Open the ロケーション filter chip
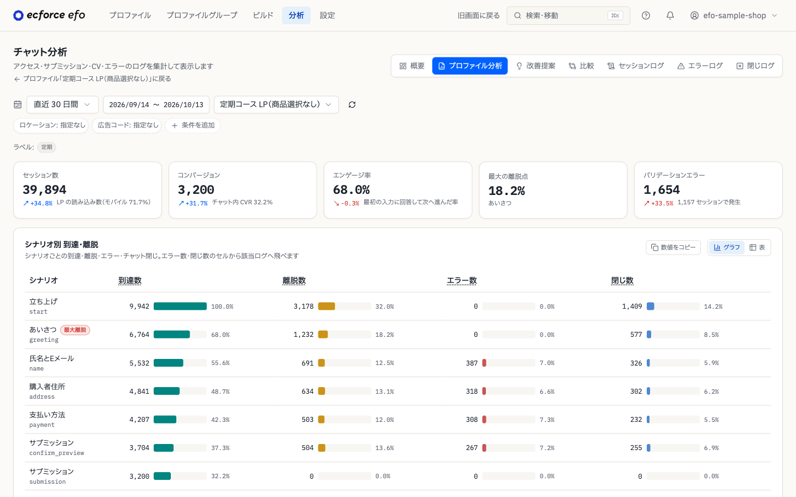The width and height of the screenshot is (796, 497). [x=51, y=125]
